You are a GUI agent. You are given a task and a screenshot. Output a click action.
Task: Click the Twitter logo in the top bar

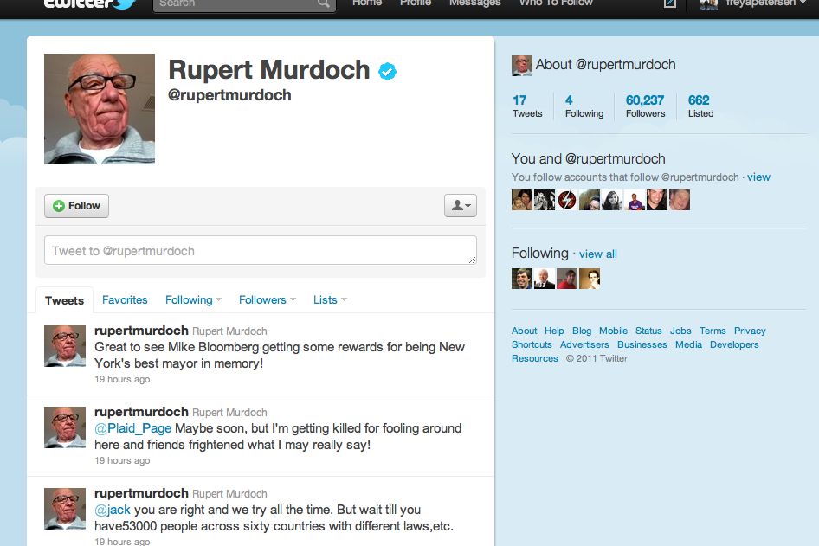[x=90, y=4]
